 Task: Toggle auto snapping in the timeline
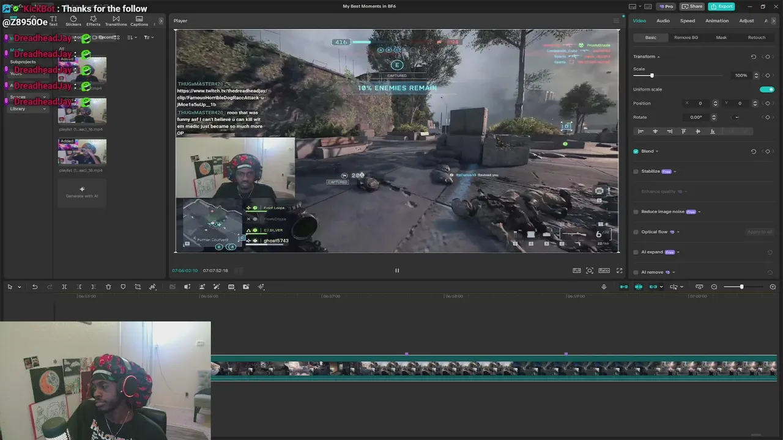pos(639,287)
